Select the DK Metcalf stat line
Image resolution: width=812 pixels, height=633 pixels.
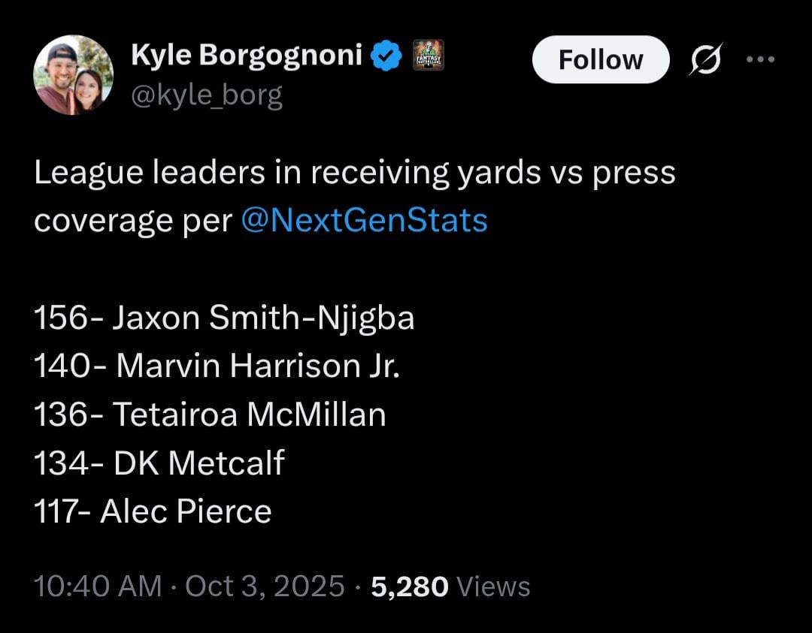tap(158, 463)
